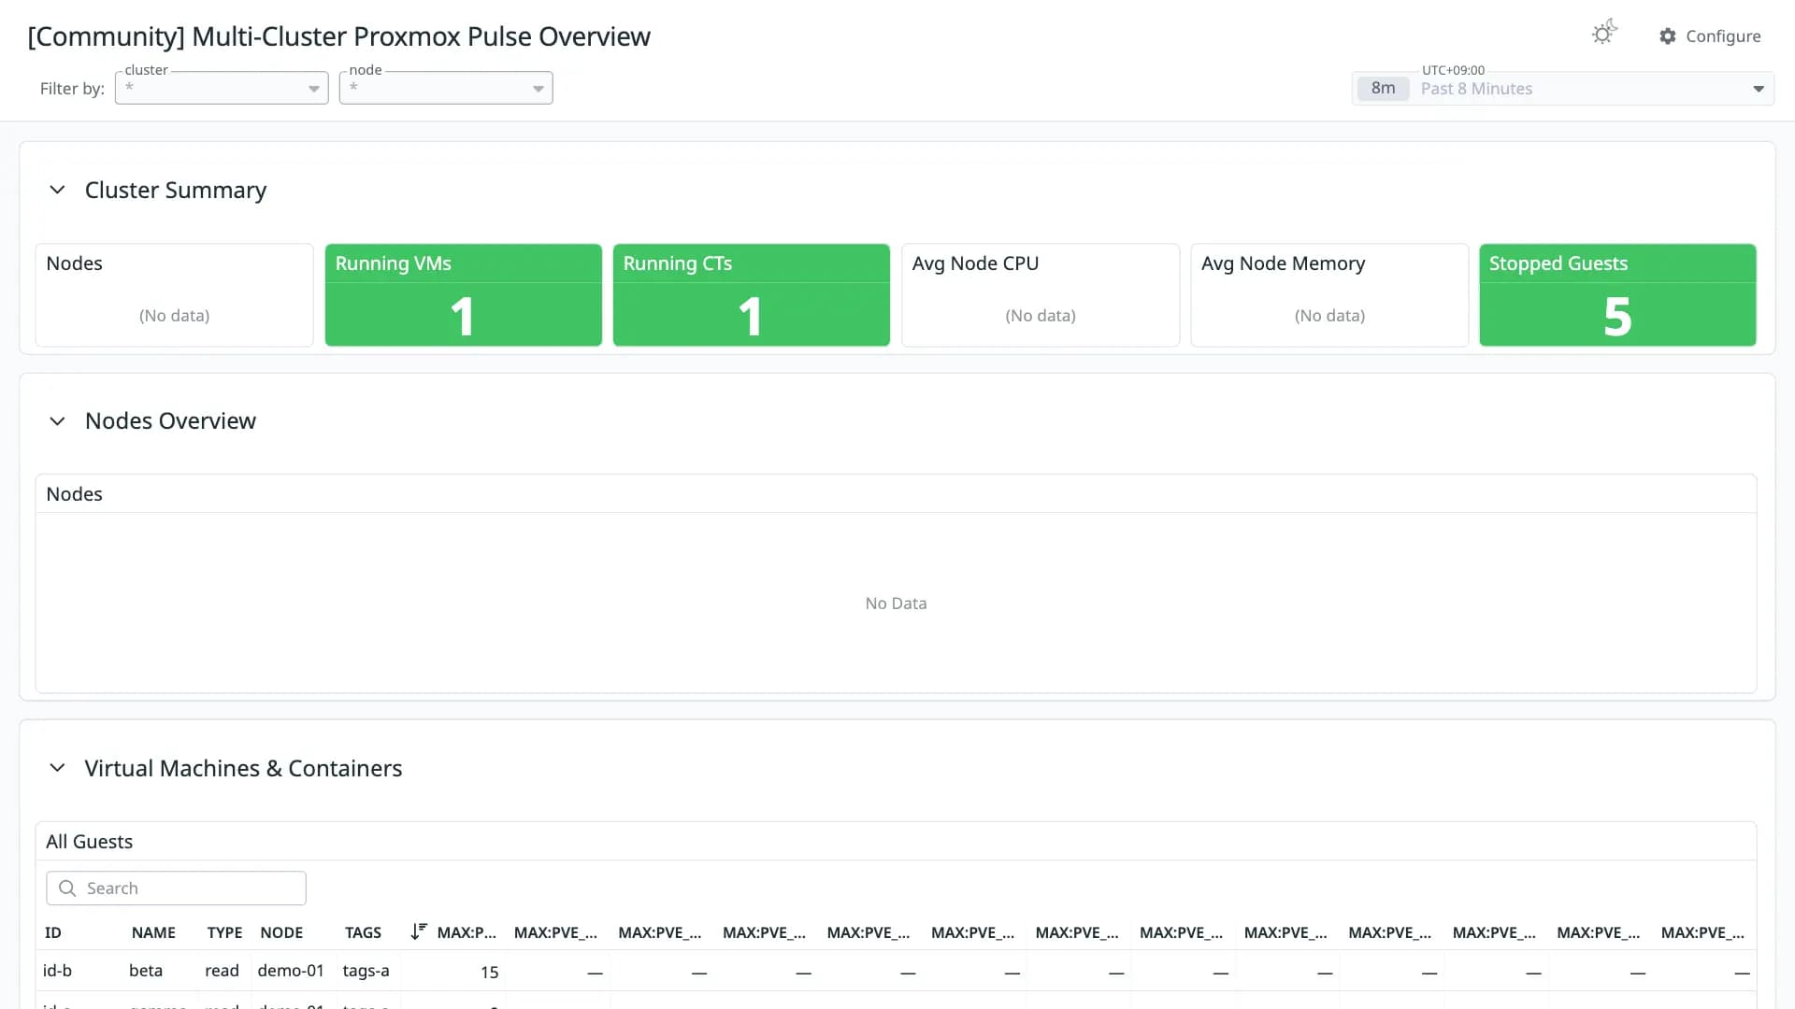
Task: Click the 8m time badge
Action: pos(1383,89)
